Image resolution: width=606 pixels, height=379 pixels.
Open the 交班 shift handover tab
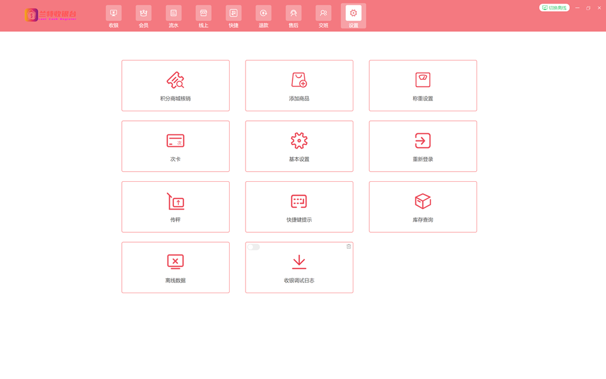coord(323,17)
